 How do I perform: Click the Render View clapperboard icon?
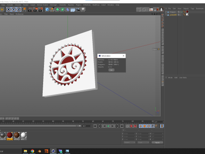tap(30, 9)
